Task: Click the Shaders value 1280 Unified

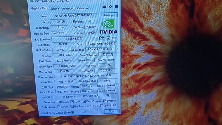Action: 65,55
